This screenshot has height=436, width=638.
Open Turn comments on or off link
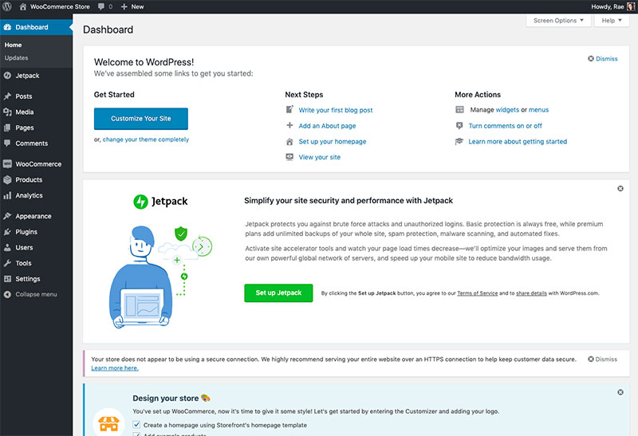point(506,126)
